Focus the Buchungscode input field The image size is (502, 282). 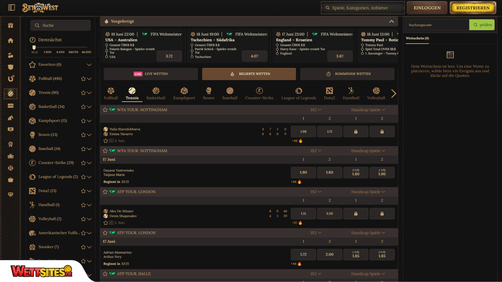point(437,25)
